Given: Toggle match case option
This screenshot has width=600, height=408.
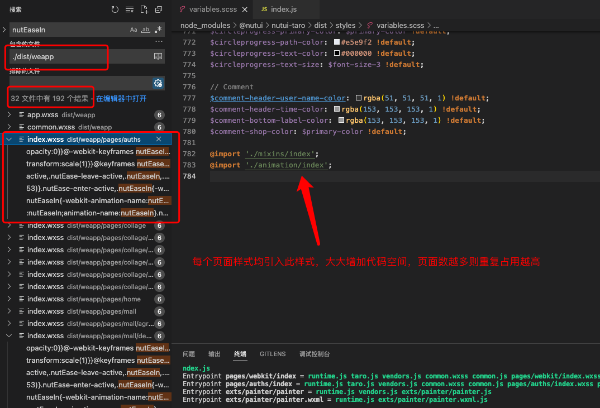Looking at the screenshot, I should pyautogui.click(x=134, y=30).
